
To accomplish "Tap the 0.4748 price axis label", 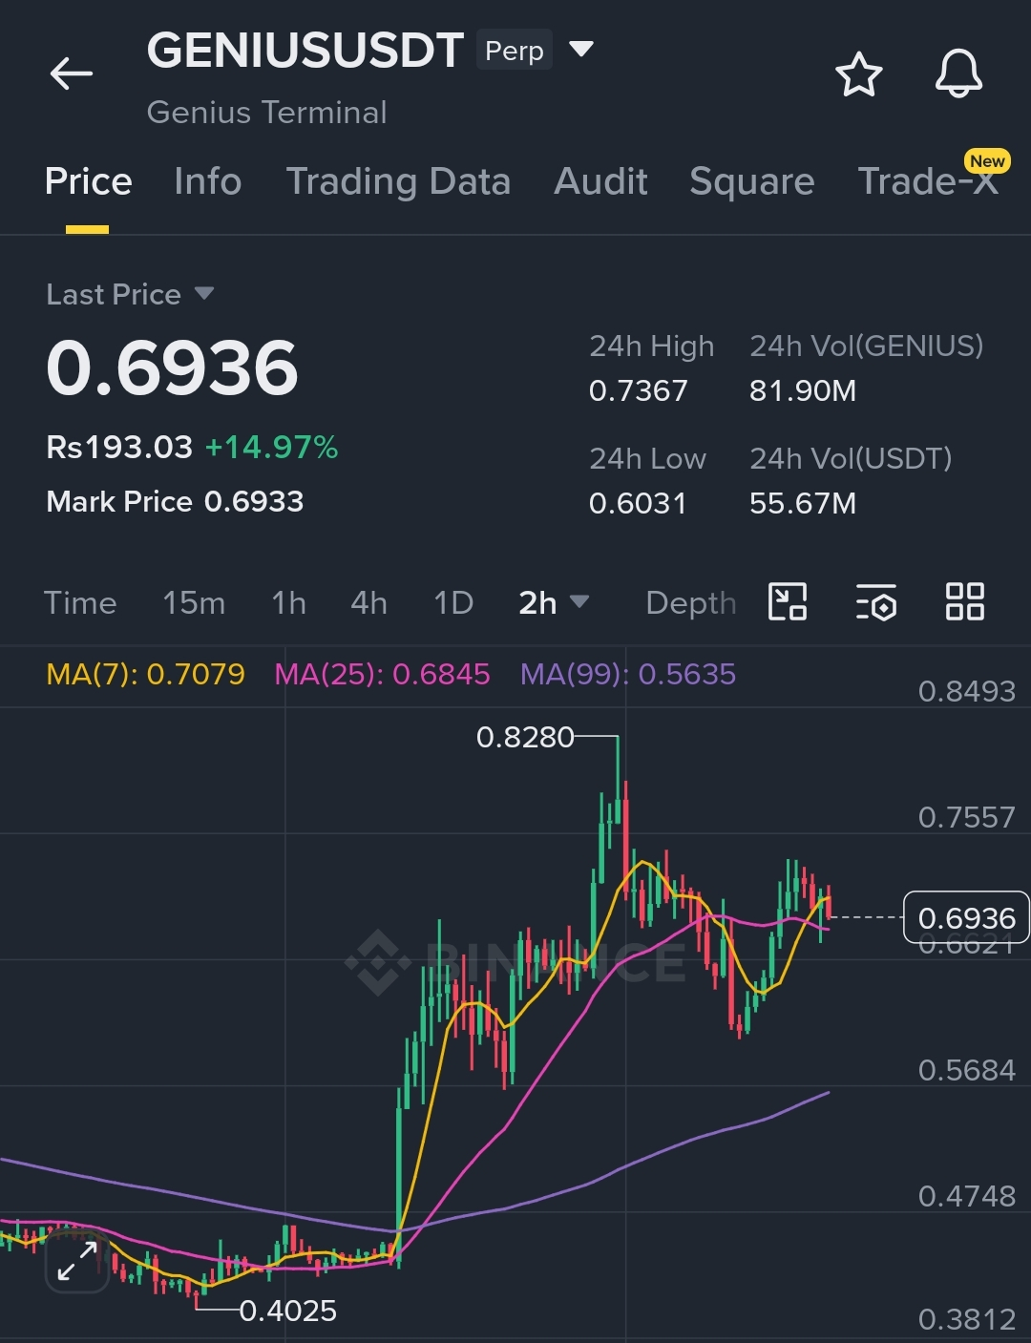I will pyautogui.click(x=966, y=1196).
